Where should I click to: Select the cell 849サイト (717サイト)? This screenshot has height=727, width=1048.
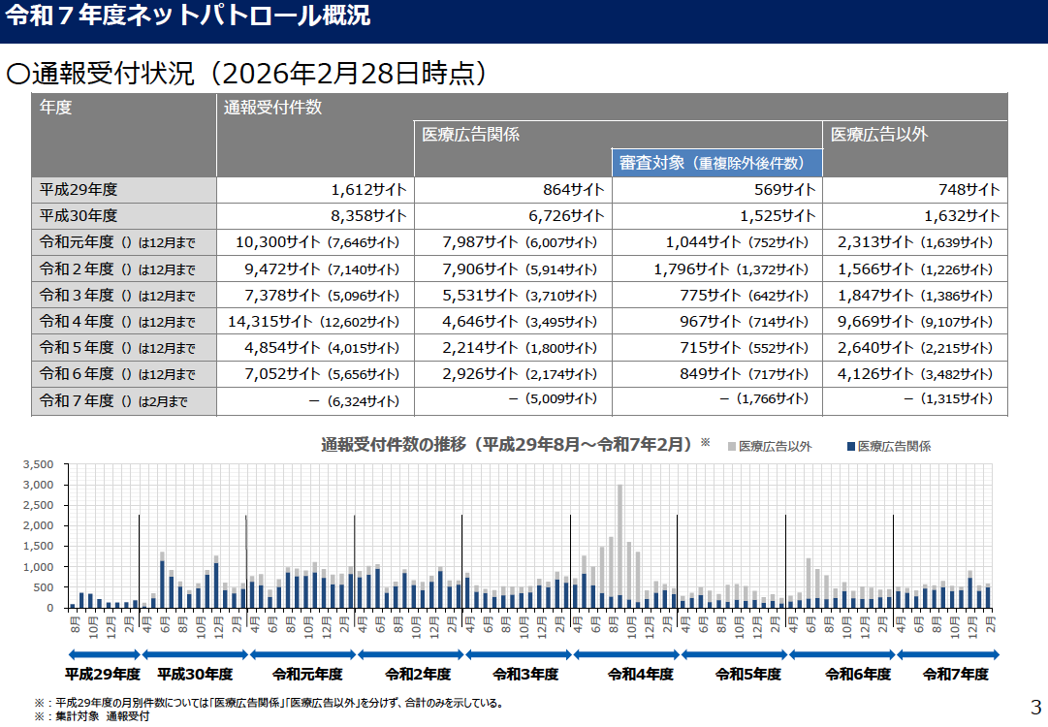pyautogui.click(x=717, y=374)
